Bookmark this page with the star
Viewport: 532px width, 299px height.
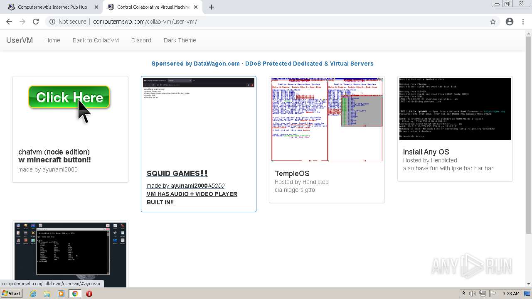pyautogui.click(x=493, y=22)
